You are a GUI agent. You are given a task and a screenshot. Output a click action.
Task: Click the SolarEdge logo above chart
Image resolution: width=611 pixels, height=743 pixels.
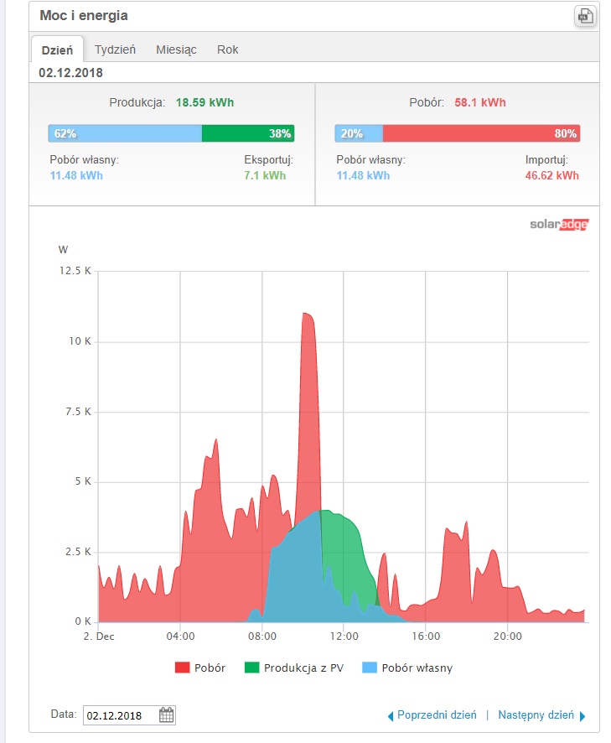tap(559, 224)
